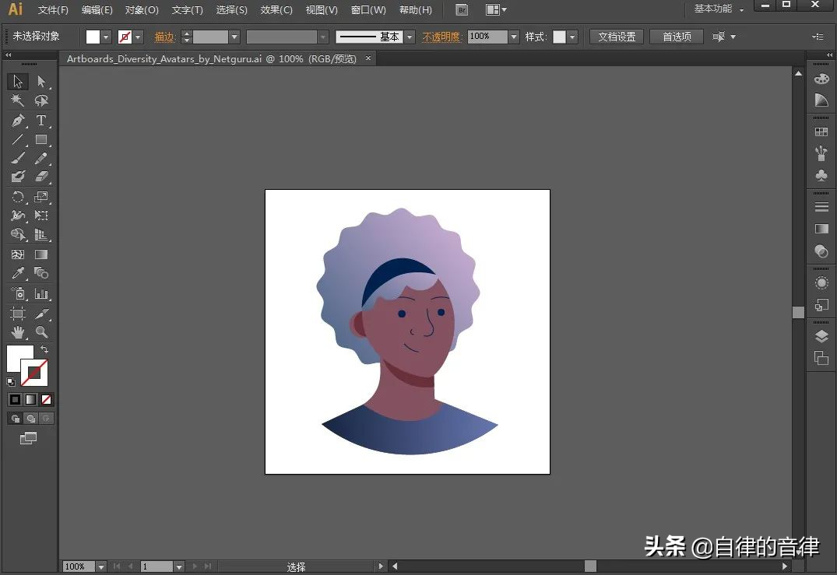Set paint mode to Gradient
The image size is (837, 575).
coord(31,399)
